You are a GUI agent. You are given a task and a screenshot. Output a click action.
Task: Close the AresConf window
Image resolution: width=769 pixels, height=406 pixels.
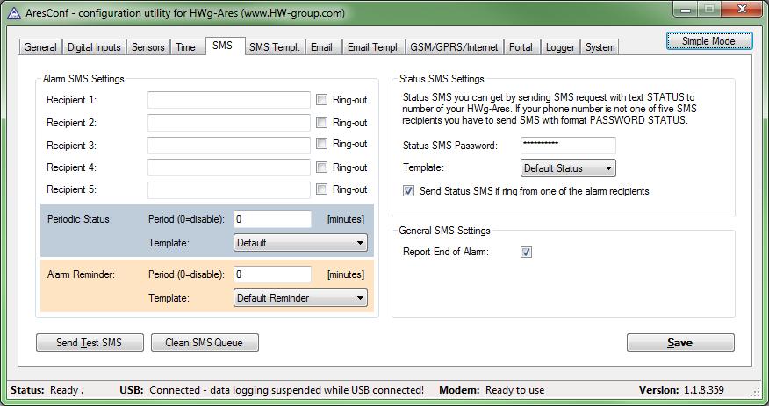click(x=743, y=10)
